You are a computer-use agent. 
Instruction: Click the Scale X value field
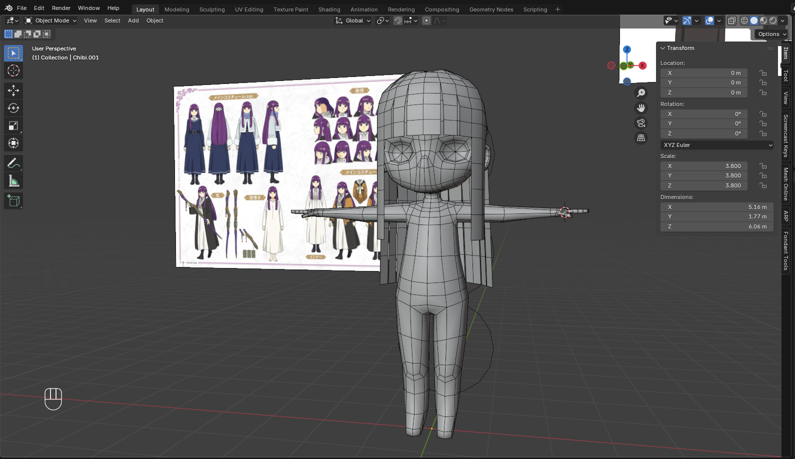703,166
